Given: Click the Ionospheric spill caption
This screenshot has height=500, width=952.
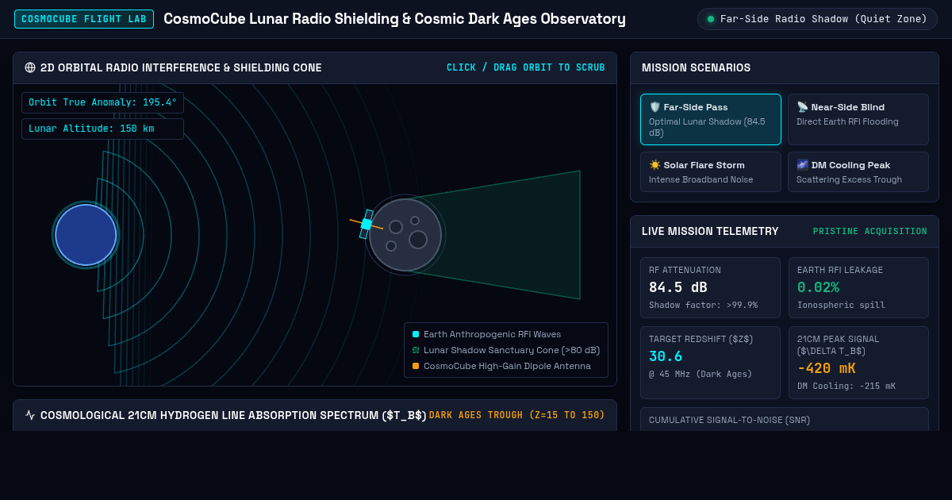Looking at the screenshot, I should point(841,305).
